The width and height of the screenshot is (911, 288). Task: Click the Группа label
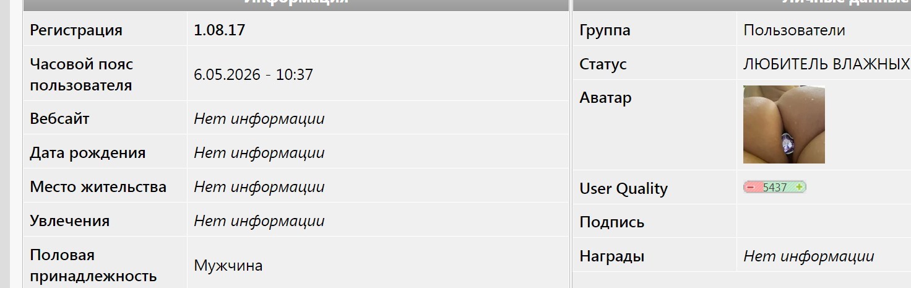[605, 30]
